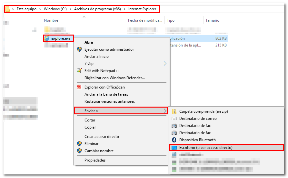
Task: Select Copiar from the context menu
Action: pyautogui.click(x=90, y=127)
